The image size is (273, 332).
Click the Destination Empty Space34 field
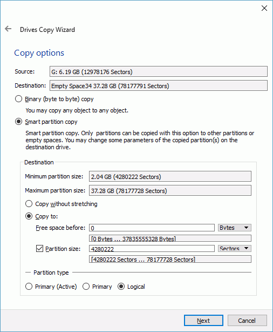tap(159, 85)
